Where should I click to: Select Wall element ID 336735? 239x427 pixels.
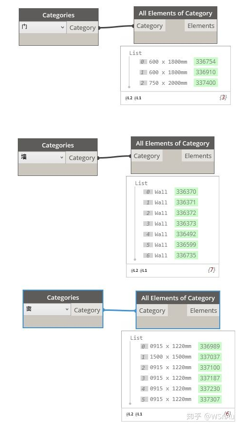[x=186, y=255]
